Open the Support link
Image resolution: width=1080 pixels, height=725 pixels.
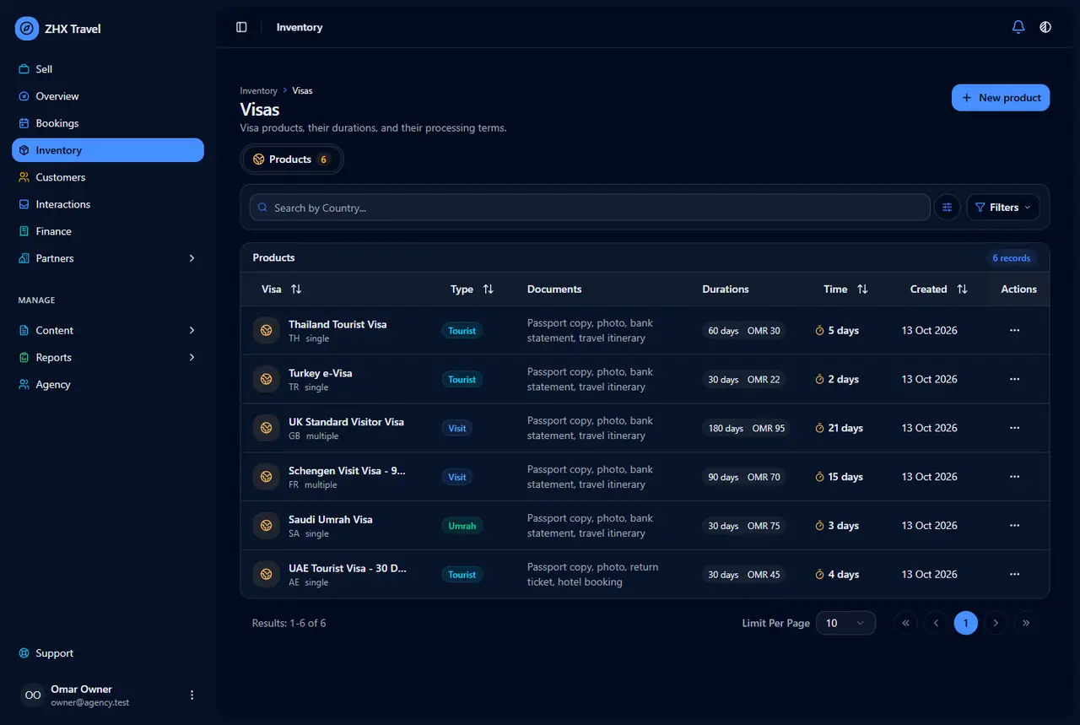pyautogui.click(x=108, y=653)
